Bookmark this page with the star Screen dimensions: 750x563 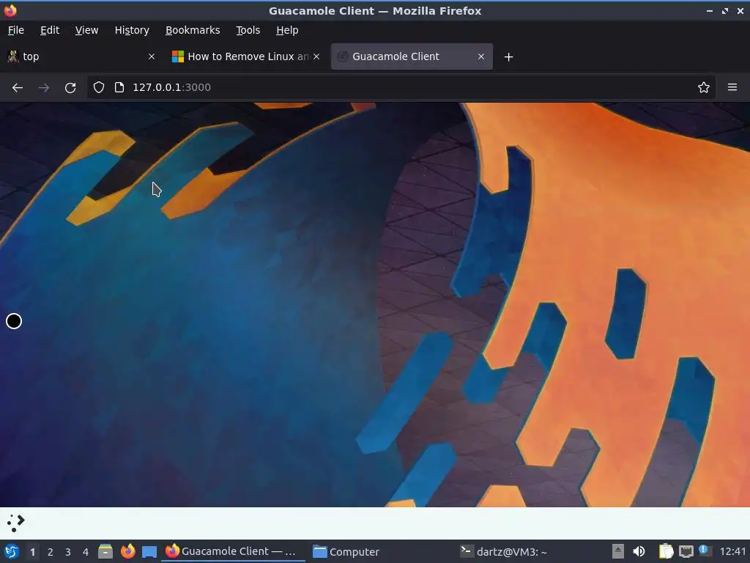click(703, 87)
